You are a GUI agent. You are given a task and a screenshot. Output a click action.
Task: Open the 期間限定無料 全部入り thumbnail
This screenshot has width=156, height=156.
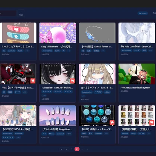(137, 116)
